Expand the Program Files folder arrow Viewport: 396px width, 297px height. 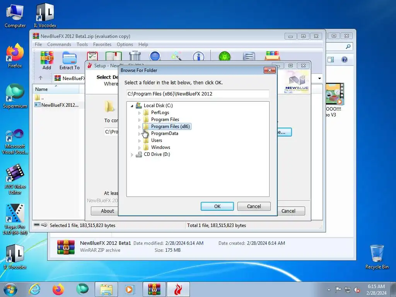139,120
